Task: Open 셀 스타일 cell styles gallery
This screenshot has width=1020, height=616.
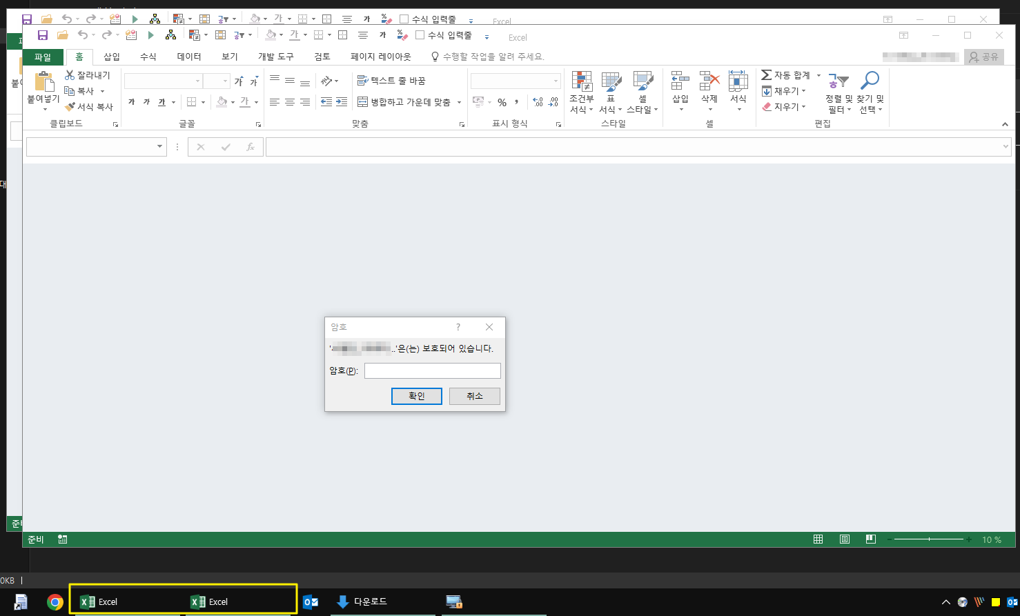Action: point(643,92)
